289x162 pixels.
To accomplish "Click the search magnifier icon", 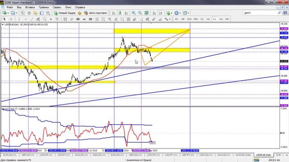I will 280,13.
